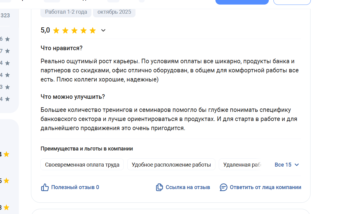Click the copy icon beside "Ссылка на отзыв"
The image size is (343, 214).
coord(159,187)
